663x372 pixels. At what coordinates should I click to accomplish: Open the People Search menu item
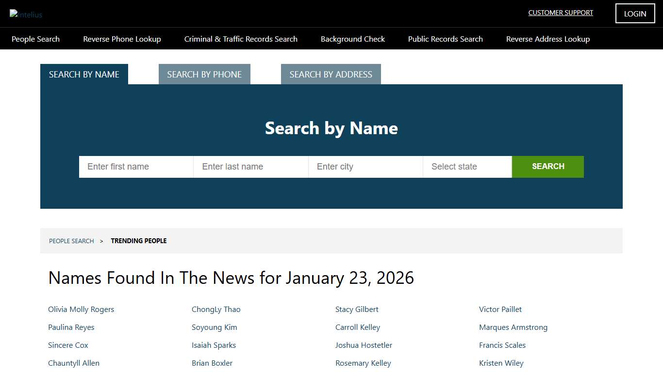(x=35, y=39)
